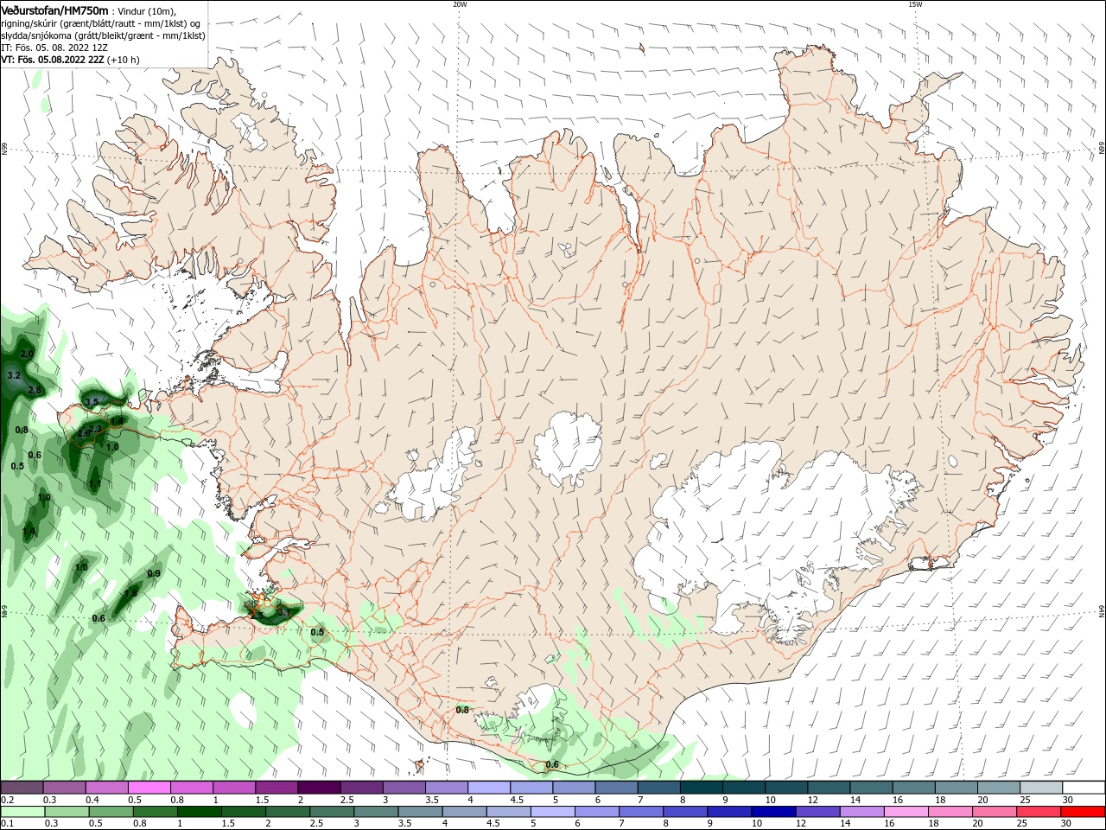
Task: Pick the grey-blue 3.5–4 rain legend swatch
Action: pyautogui.click(x=420, y=812)
